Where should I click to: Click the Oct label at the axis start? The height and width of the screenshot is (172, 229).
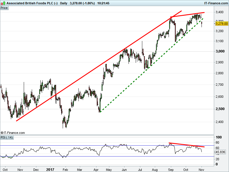5,170
